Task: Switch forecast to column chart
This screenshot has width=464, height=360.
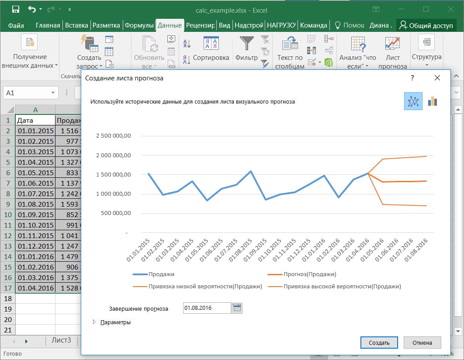Action: point(433,101)
